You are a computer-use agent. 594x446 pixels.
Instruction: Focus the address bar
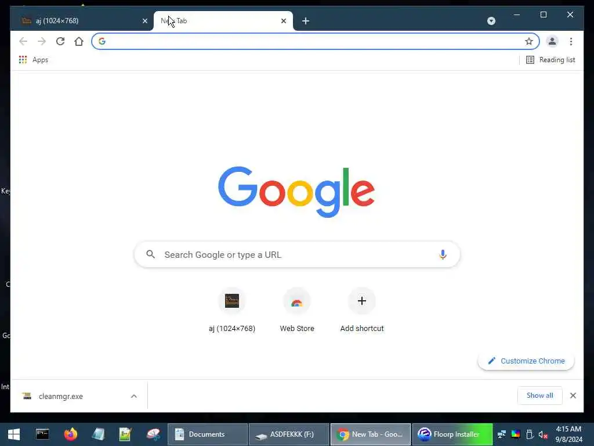click(x=315, y=41)
